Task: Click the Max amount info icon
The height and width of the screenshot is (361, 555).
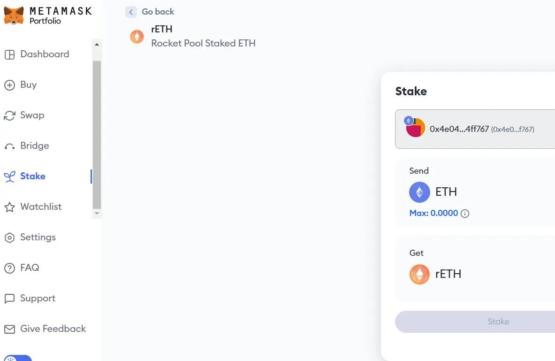Action: [465, 214]
